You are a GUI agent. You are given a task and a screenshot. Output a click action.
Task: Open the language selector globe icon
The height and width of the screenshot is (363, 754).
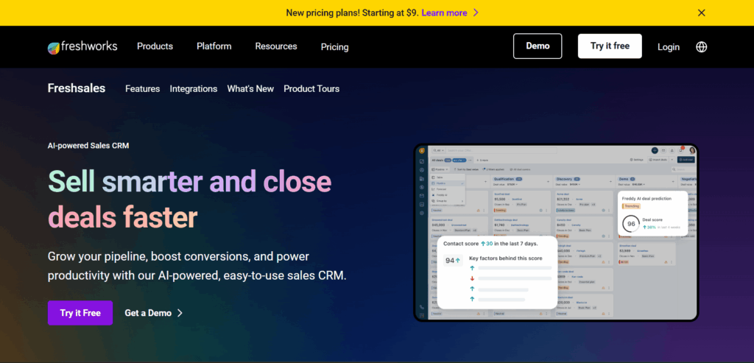[702, 46]
